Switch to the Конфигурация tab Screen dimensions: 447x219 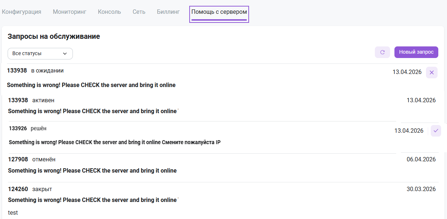(x=21, y=12)
